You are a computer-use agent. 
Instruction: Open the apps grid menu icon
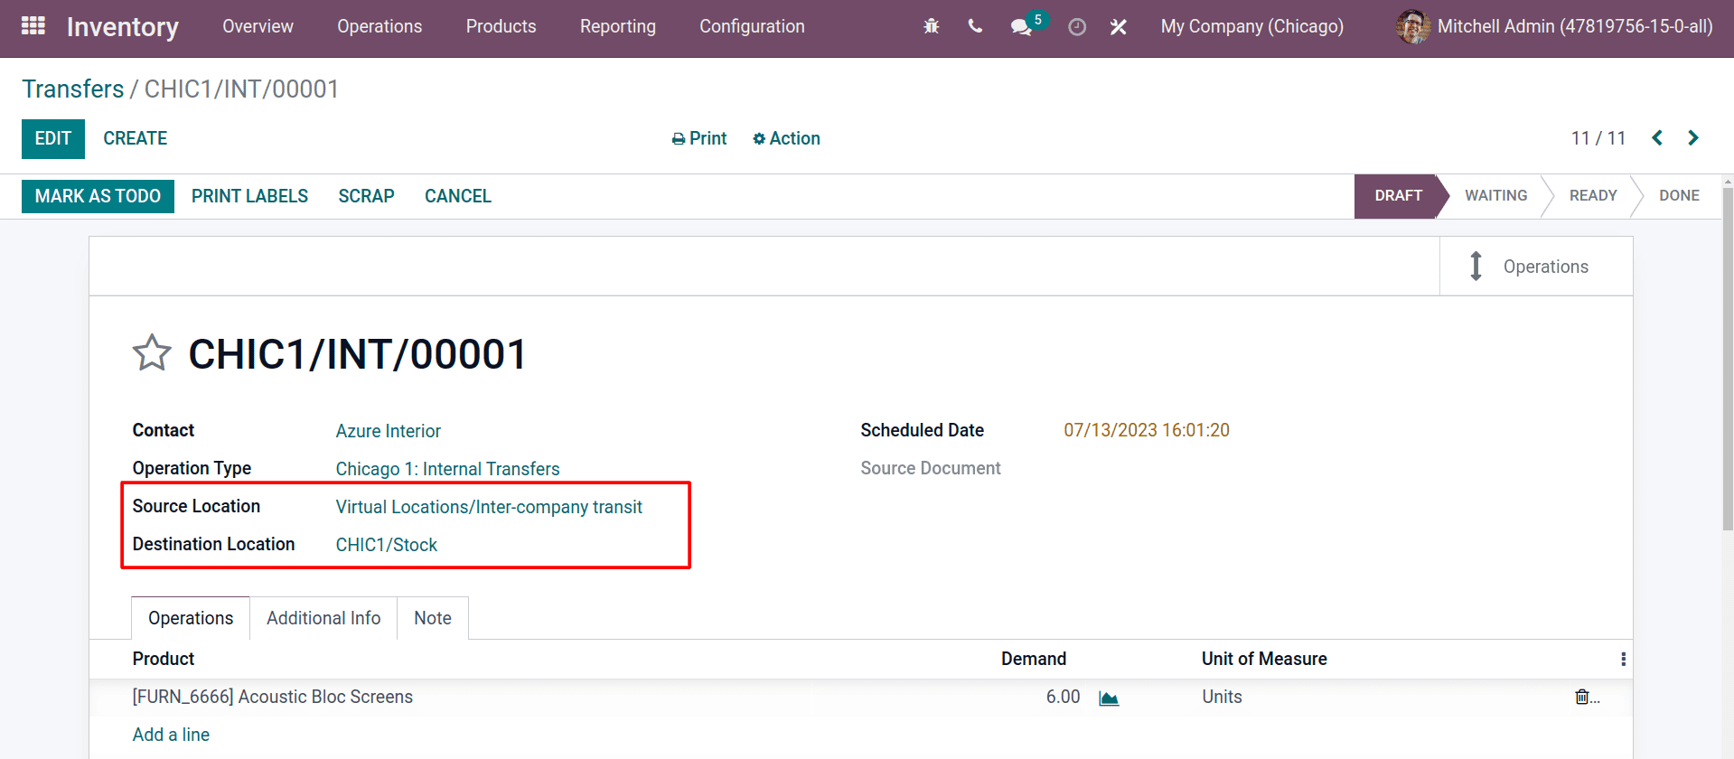tap(33, 26)
